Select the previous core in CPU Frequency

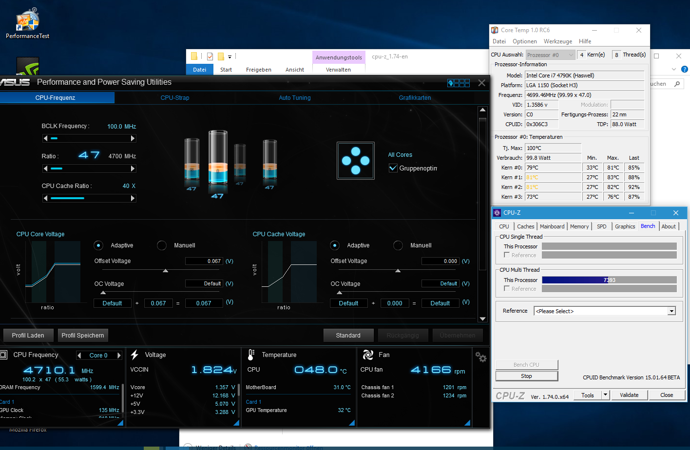coord(79,356)
